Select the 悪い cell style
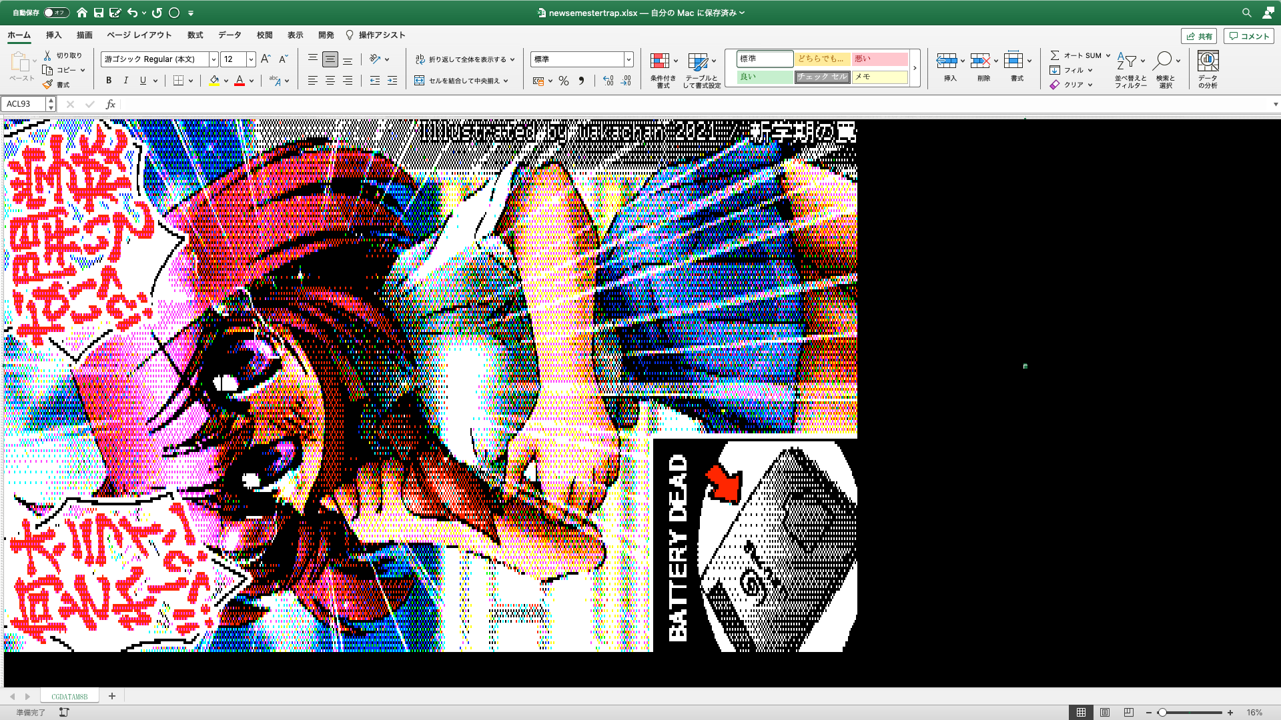The width and height of the screenshot is (1281, 720). [x=880, y=59]
